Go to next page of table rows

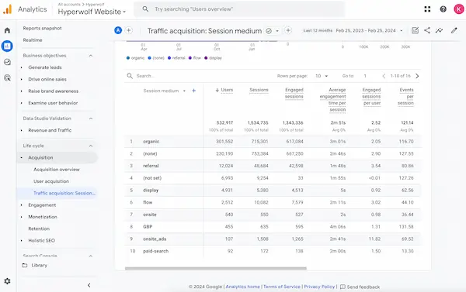click(417, 76)
